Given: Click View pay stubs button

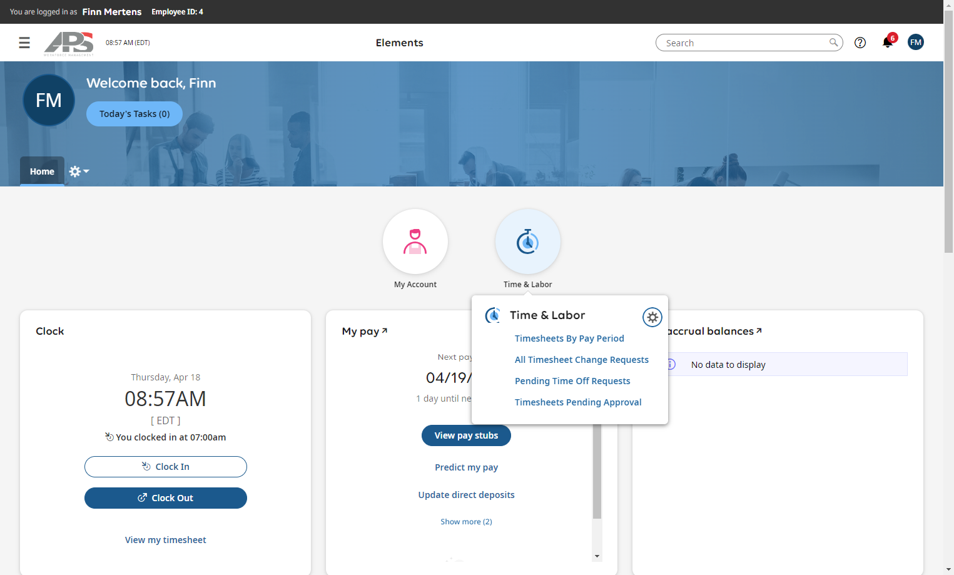Looking at the screenshot, I should pyautogui.click(x=466, y=435).
